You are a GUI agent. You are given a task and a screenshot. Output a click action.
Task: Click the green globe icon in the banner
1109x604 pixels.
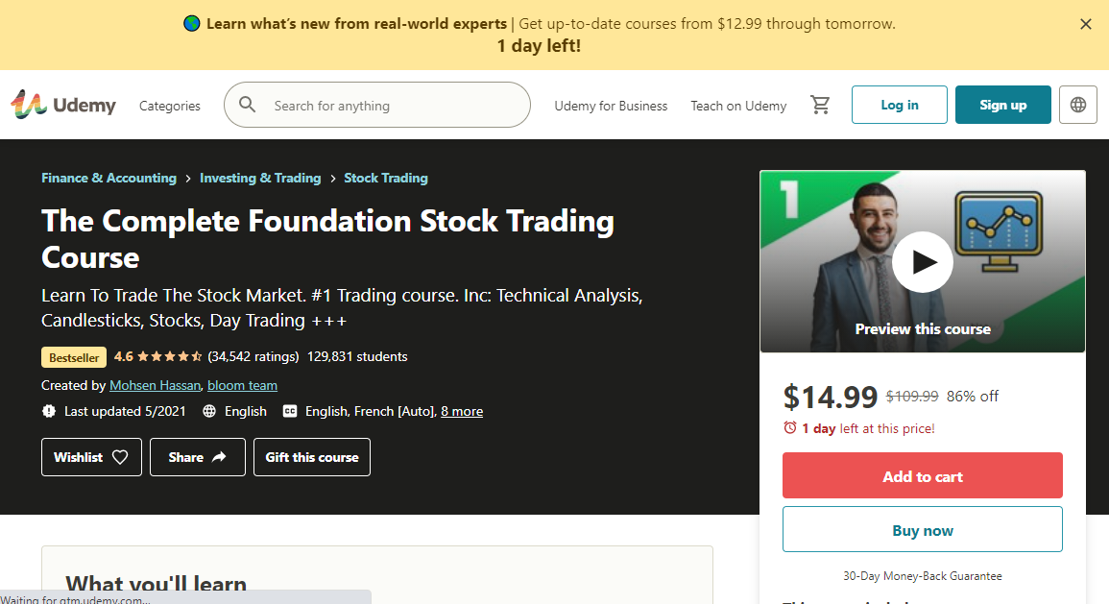coord(189,23)
